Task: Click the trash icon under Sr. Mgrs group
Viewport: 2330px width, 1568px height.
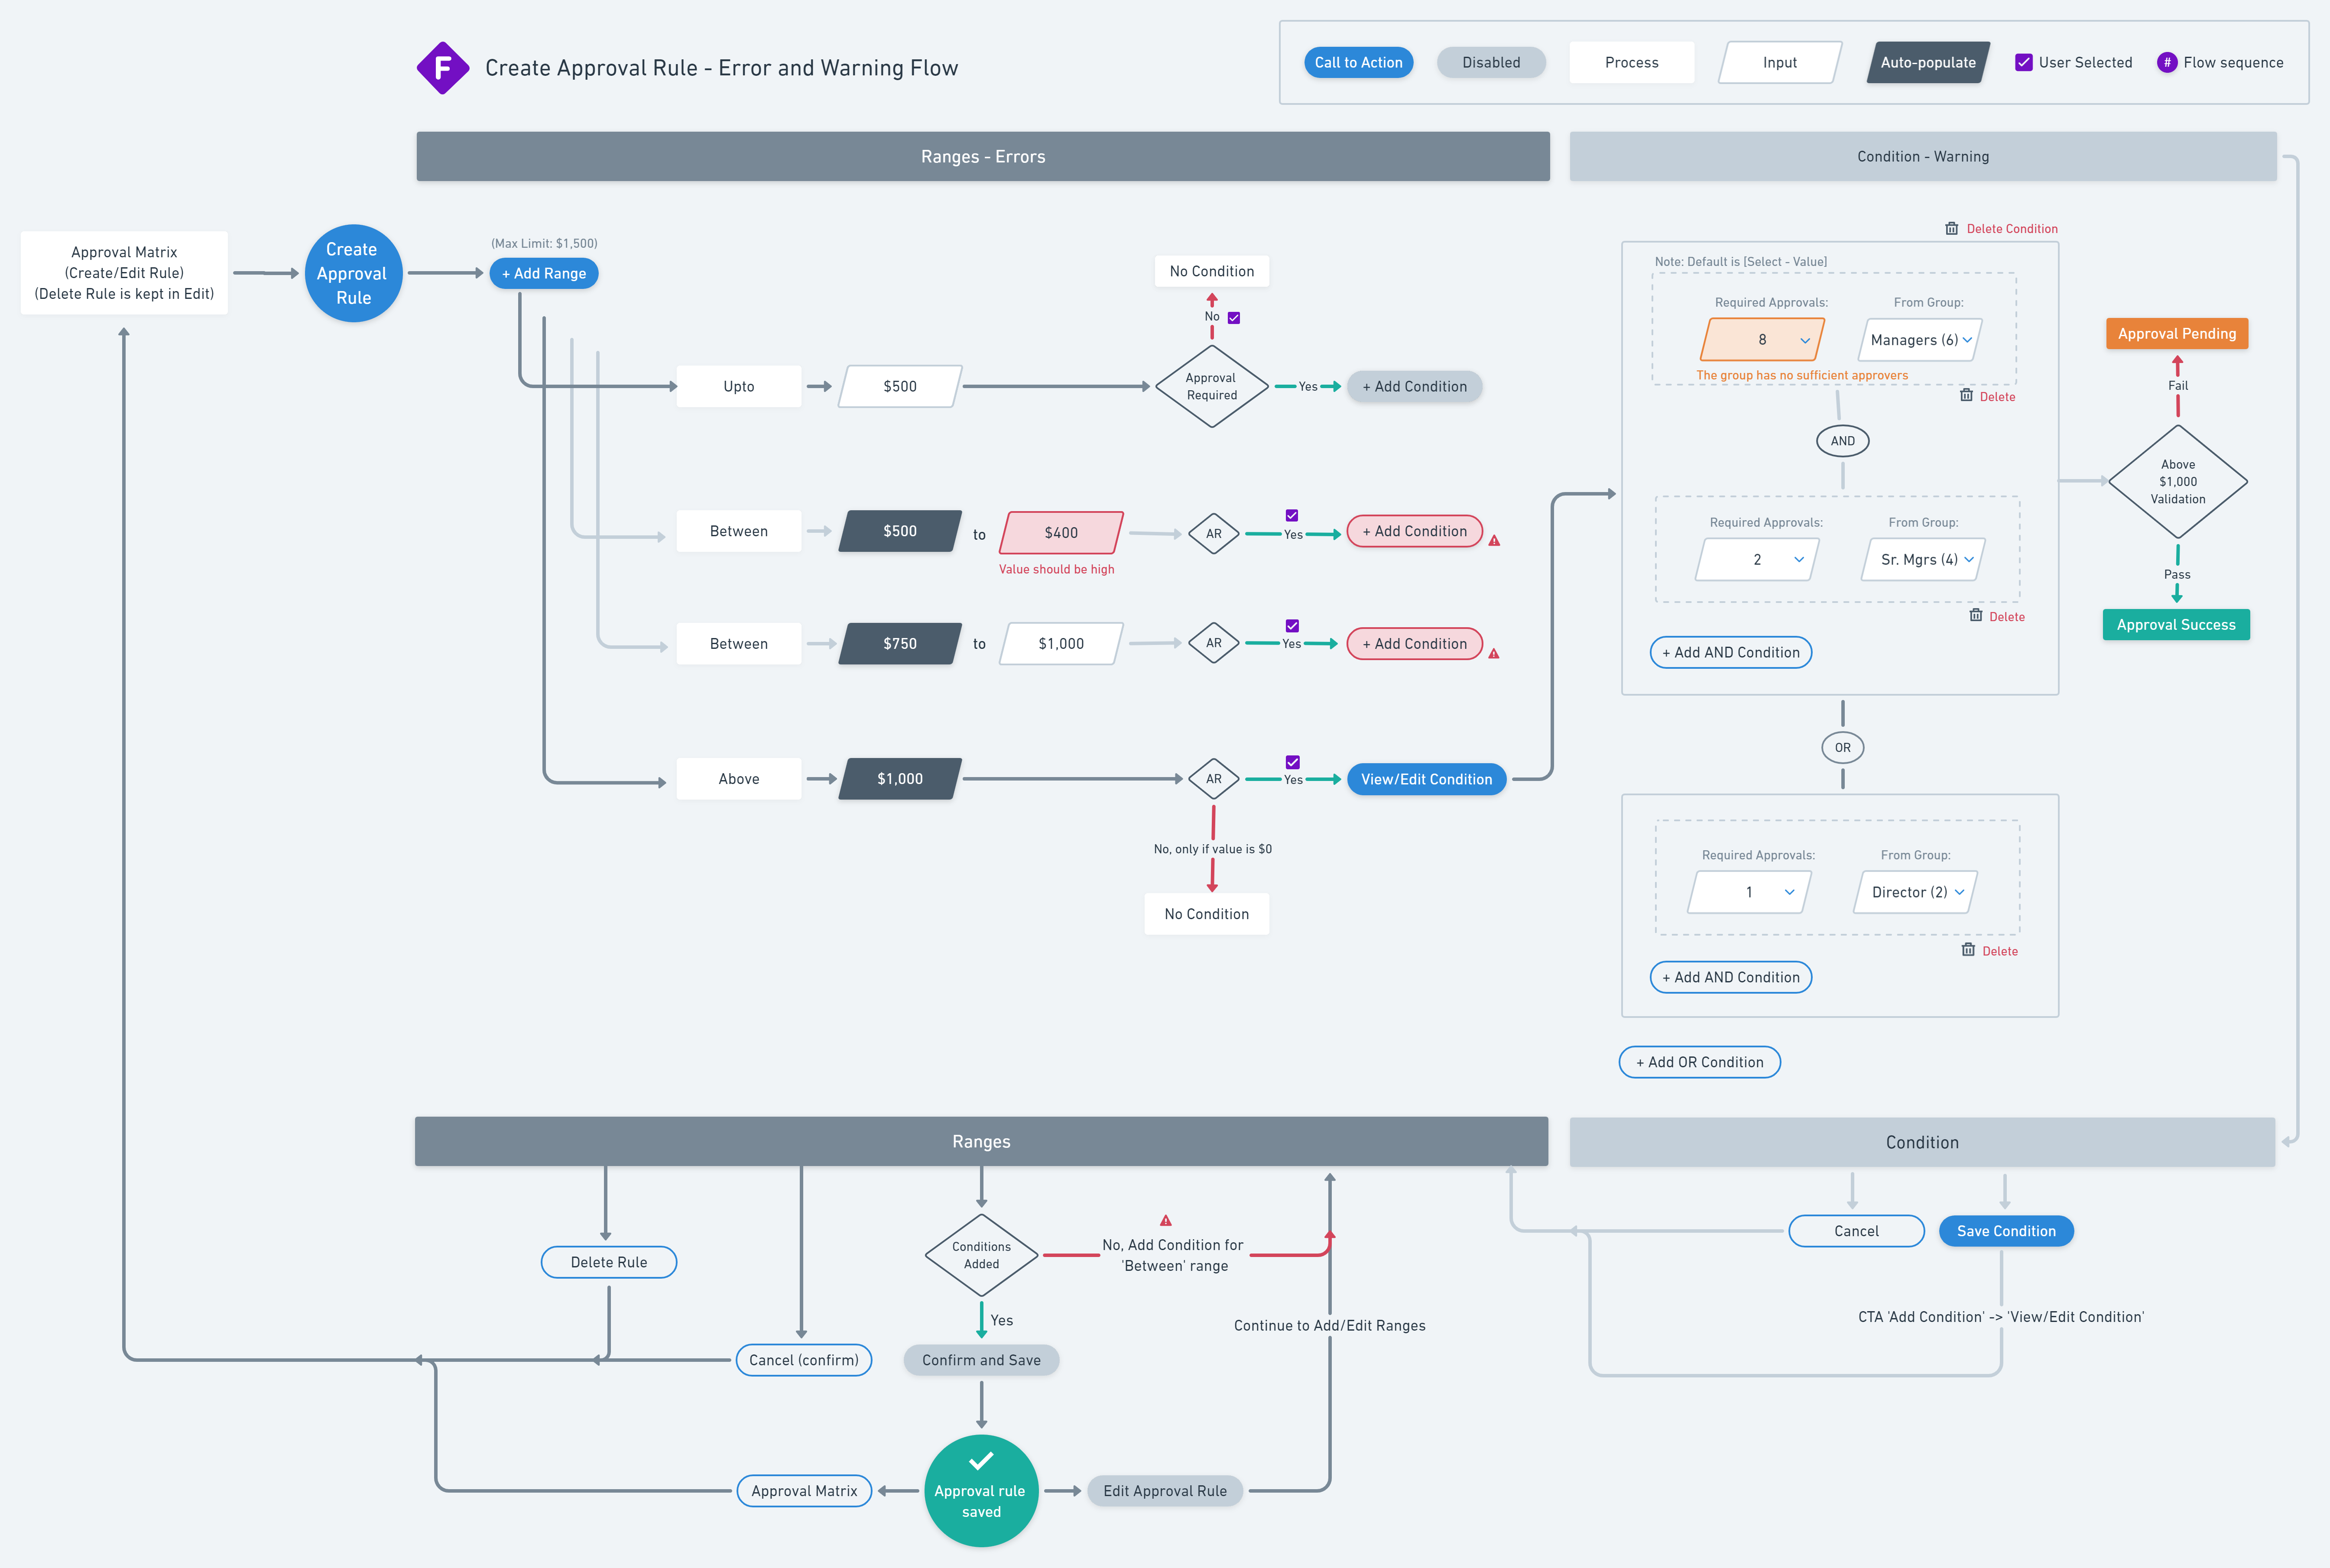Action: coord(1975,615)
